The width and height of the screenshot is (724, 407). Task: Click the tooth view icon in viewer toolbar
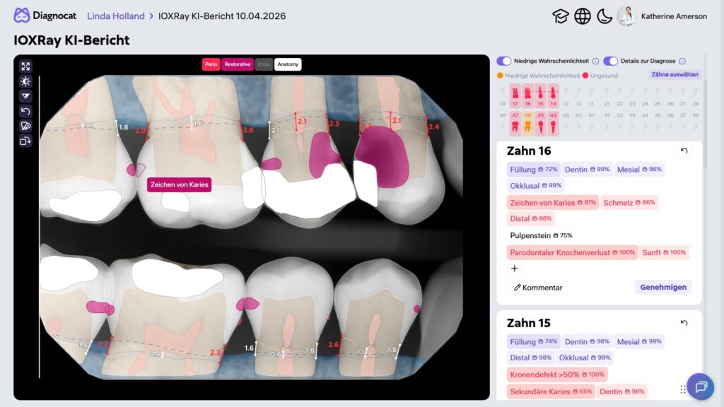25,126
